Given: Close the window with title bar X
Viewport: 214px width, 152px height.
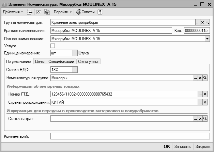Looking at the screenshot, I should [209, 4].
